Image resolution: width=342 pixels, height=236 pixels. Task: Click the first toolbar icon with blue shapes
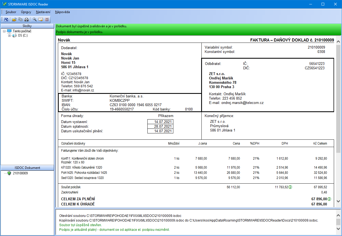[6, 19]
